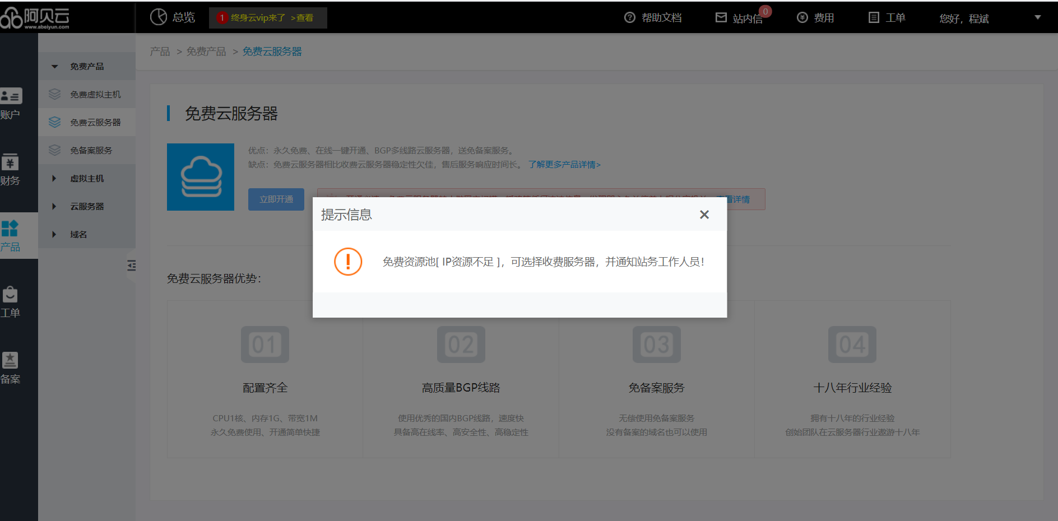Click the blue cloud server product image

(201, 177)
